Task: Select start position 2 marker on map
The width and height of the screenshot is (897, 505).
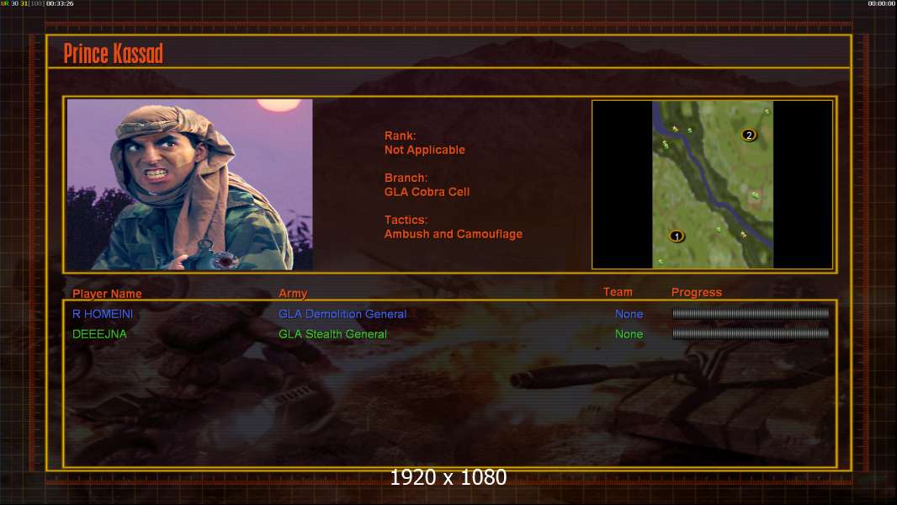Action: point(749,135)
